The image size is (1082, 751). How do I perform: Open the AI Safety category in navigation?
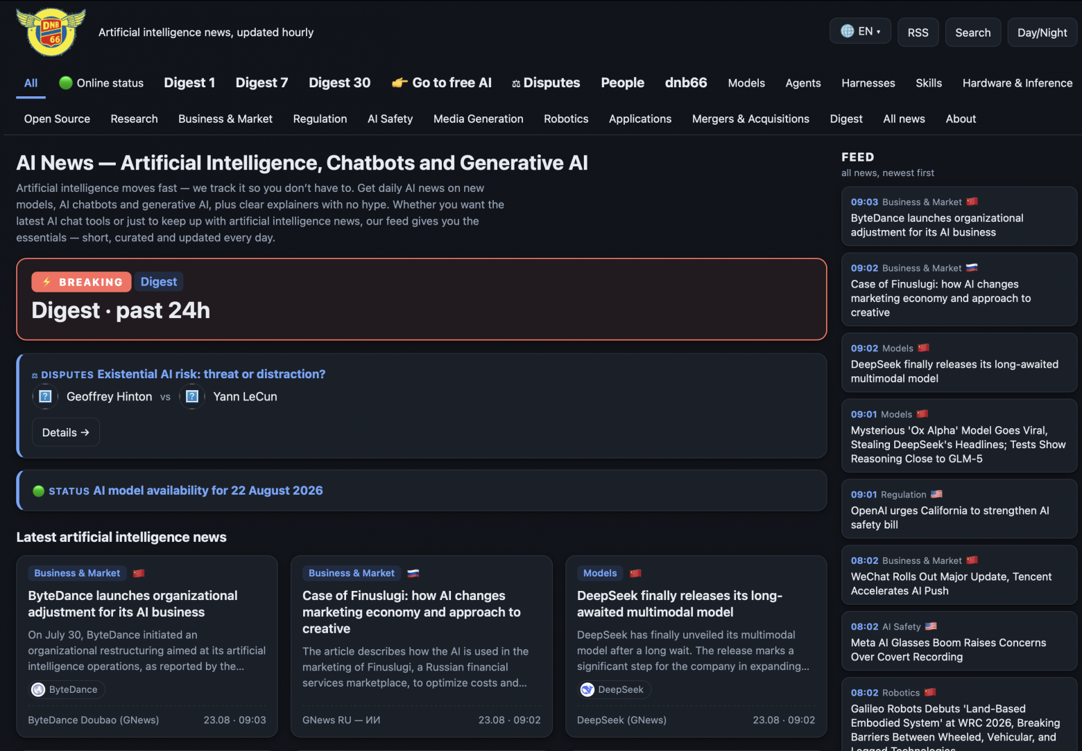(x=390, y=119)
